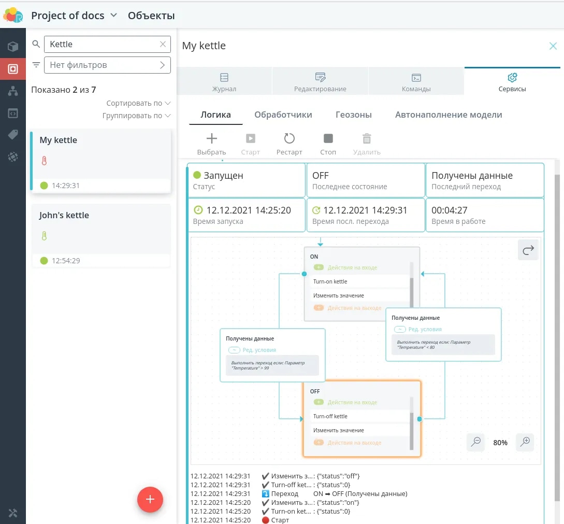The image size is (564, 524).
Task: Click the Стоп toolbar button
Action: click(x=328, y=144)
